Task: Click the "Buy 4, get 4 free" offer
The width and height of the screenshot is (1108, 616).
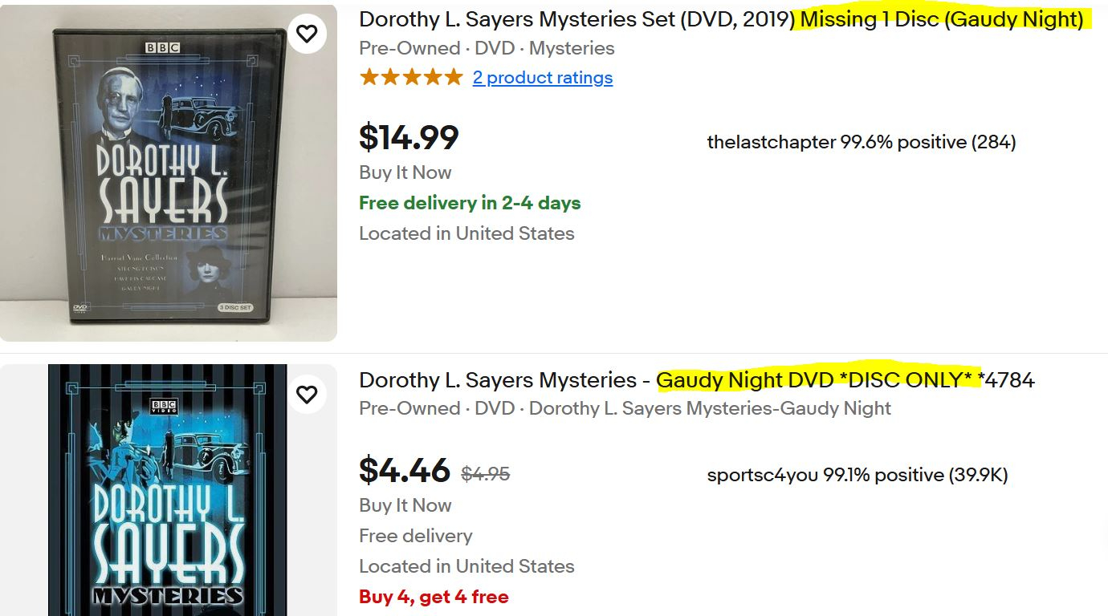Action: click(434, 597)
